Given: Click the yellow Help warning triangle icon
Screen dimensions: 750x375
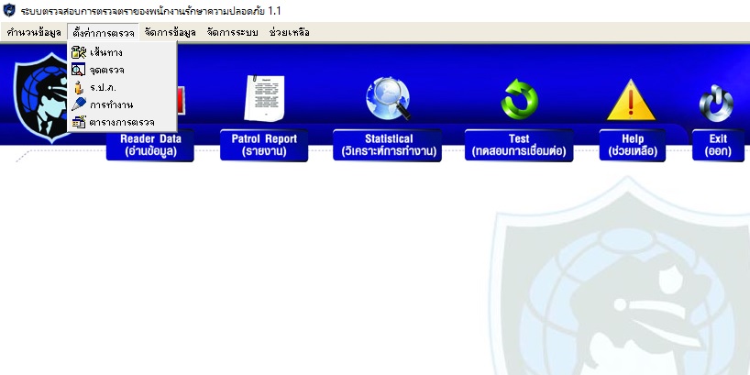Looking at the screenshot, I should point(631,101).
